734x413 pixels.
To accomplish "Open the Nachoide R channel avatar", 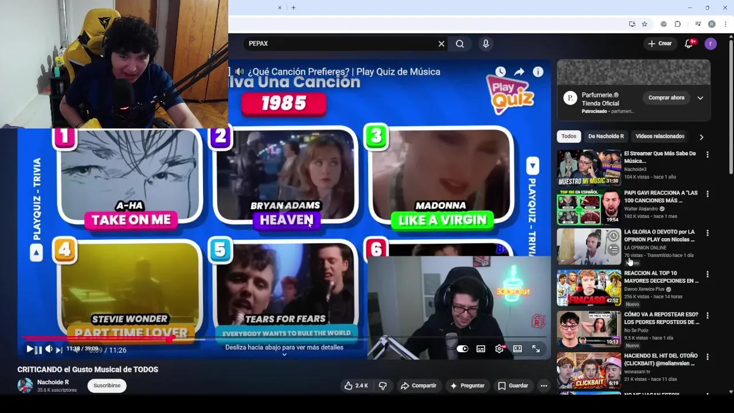I will click(x=25, y=385).
